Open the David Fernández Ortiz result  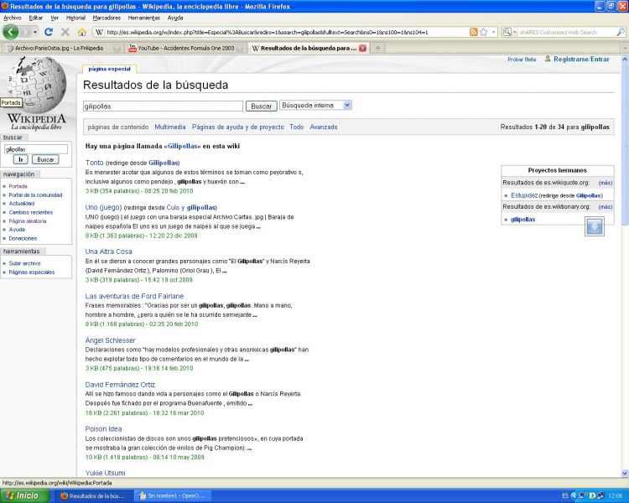(x=120, y=385)
